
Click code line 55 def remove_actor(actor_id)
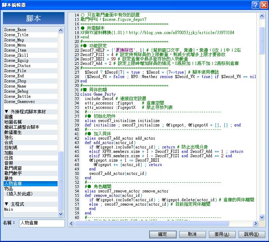click(113, 195)
